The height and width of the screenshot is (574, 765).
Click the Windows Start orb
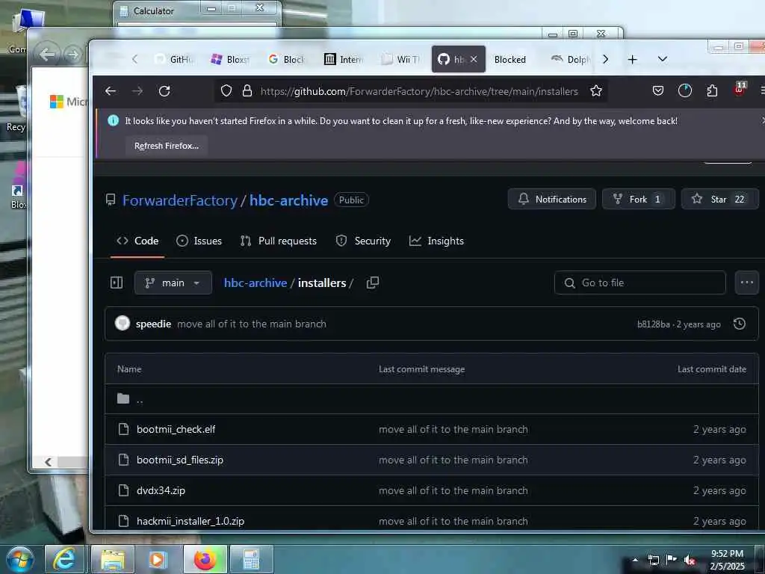click(19, 559)
